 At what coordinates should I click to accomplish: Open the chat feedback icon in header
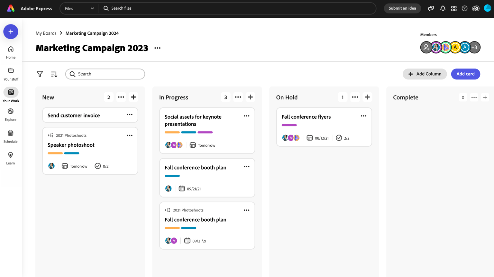[431, 8]
